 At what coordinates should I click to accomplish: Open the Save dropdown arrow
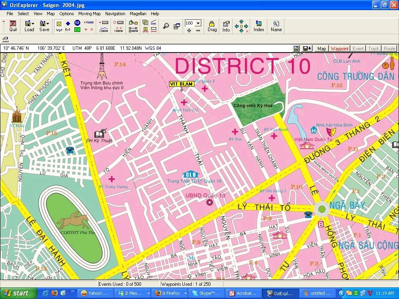[48, 24]
